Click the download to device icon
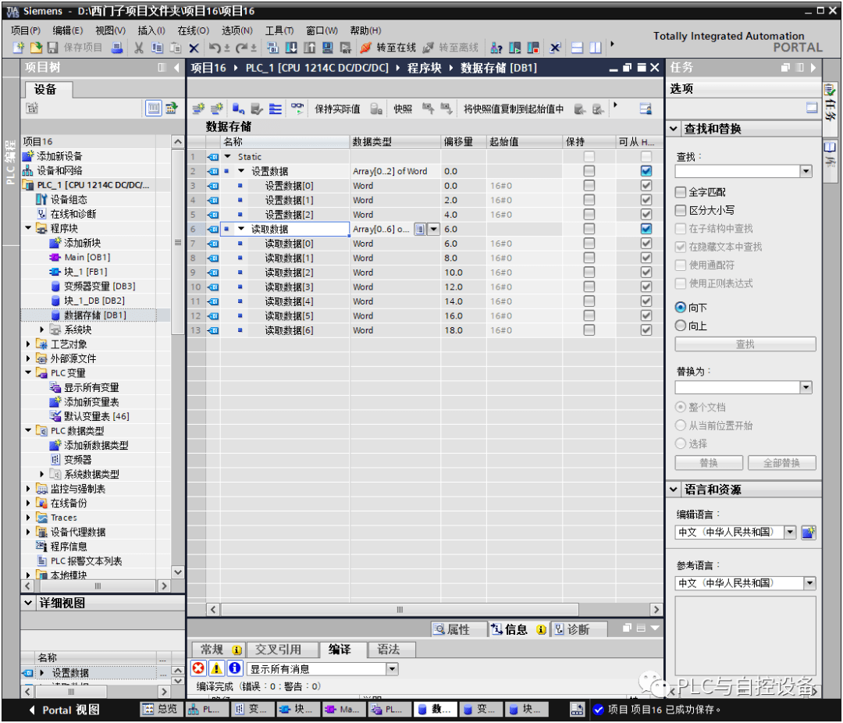The image size is (843, 723). 291,48
